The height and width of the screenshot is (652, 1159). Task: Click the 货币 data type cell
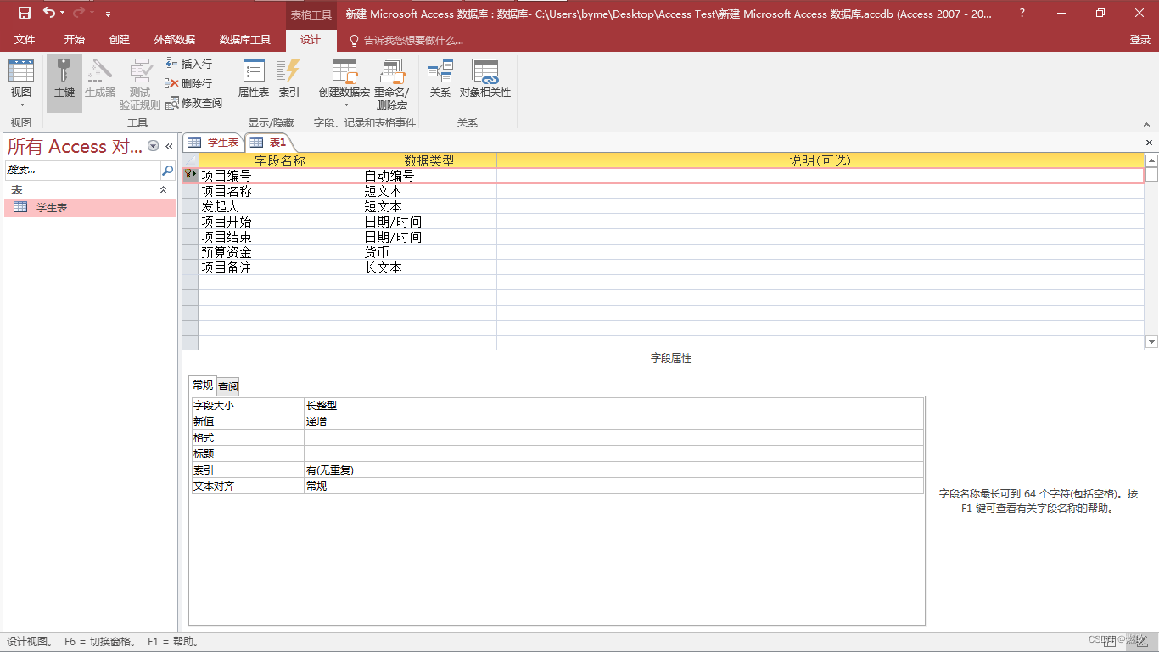[x=428, y=252]
